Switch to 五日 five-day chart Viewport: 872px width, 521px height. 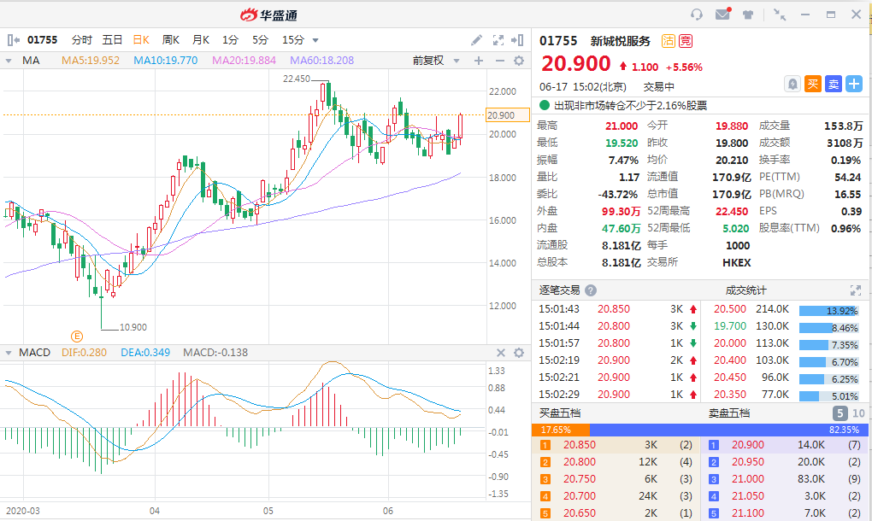pos(112,40)
